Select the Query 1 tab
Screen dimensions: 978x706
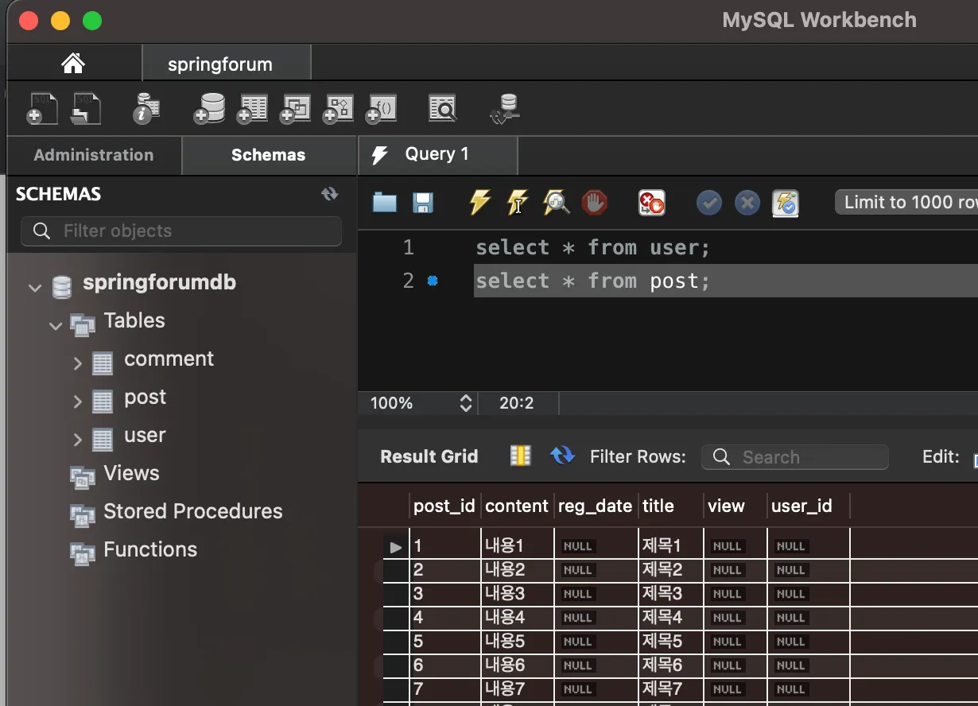coord(438,154)
